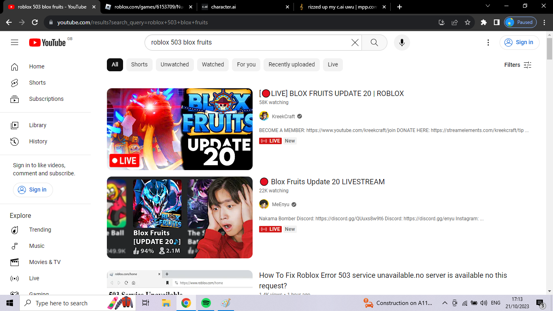Open the three-dot settings menu
The height and width of the screenshot is (311, 553).
coord(488,43)
